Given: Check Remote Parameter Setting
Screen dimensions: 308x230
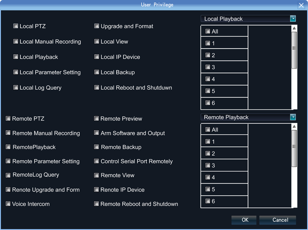Looking at the screenshot, I should 8,161.
